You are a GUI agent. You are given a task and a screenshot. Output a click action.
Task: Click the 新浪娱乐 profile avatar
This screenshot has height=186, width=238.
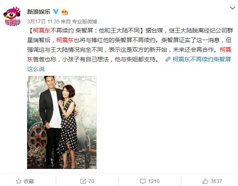[12, 16]
